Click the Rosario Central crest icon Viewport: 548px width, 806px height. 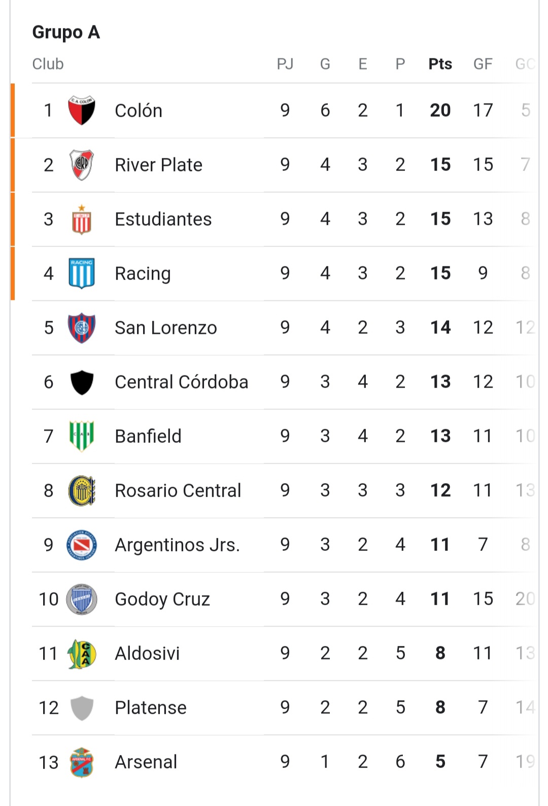pyautogui.click(x=82, y=490)
